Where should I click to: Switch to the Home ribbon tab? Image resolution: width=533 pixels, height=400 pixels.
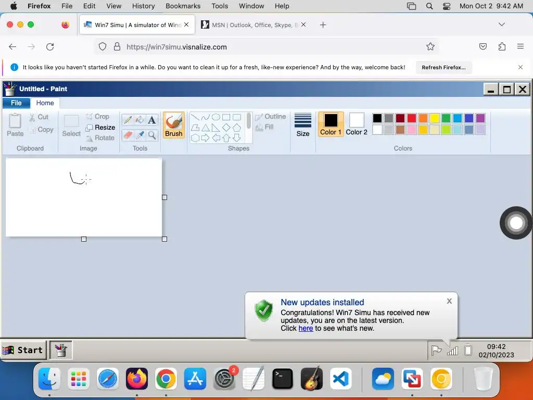point(45,103)
